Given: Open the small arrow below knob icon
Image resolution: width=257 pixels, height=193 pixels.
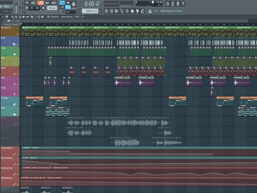Looking at the screenshot, I should click(x=74, y=8).
